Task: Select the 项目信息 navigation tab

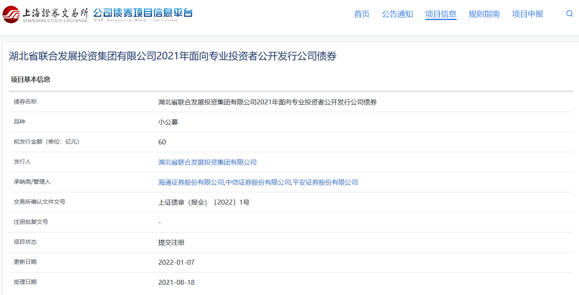Action: pos(441,14)
